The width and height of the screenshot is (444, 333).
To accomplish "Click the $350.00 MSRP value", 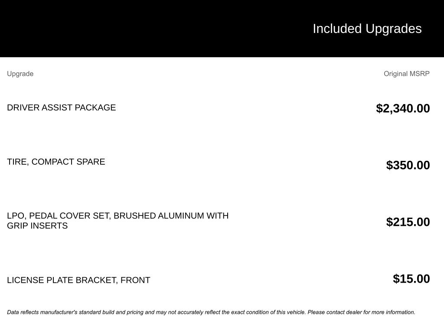I will tap(408, 165).
